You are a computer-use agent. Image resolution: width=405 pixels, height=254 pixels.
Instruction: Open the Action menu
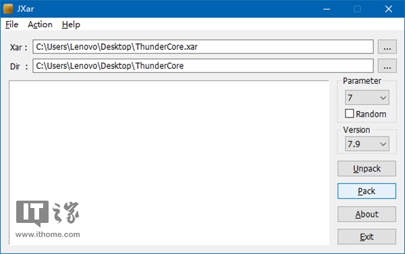40,24
